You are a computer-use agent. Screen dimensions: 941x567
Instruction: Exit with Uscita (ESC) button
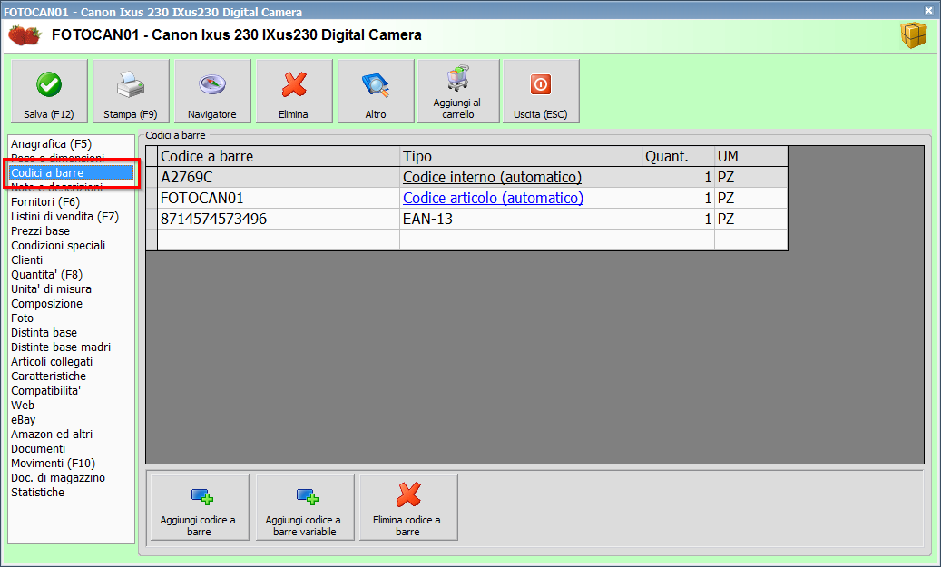541,92
